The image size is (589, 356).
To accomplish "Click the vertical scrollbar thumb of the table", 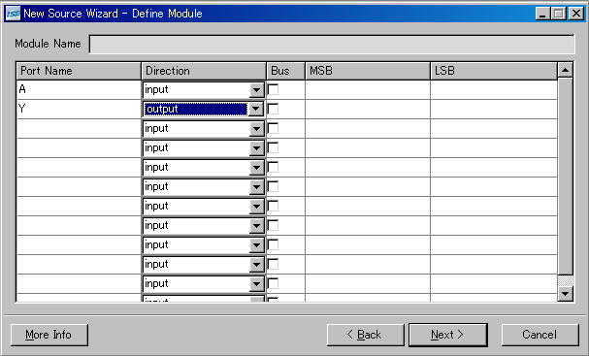I will [x=566, y=177].
